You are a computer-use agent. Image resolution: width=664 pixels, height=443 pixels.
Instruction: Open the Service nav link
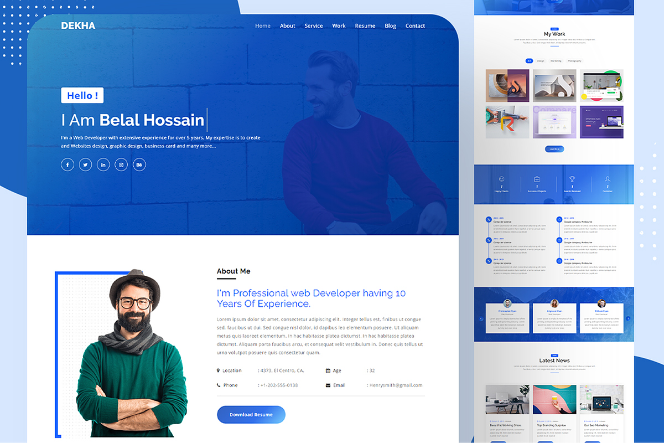point(314,26)
